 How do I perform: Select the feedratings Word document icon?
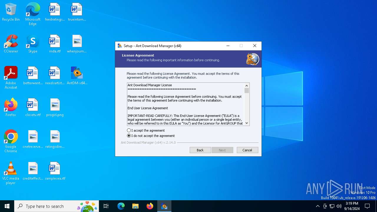[x=55, y=12]
